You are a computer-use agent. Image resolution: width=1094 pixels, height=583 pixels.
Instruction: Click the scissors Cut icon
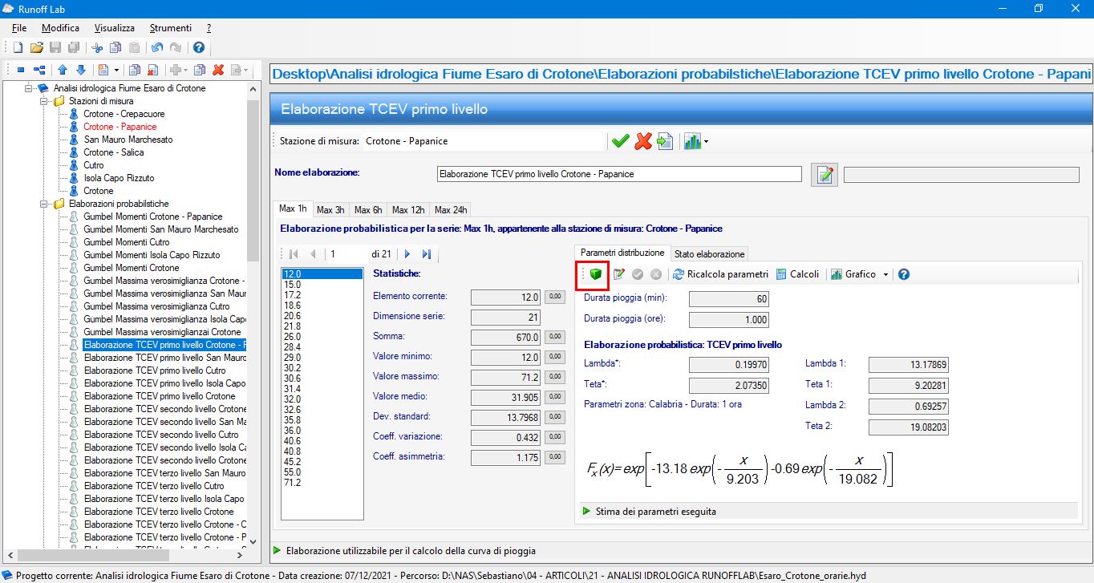[97, 48]
